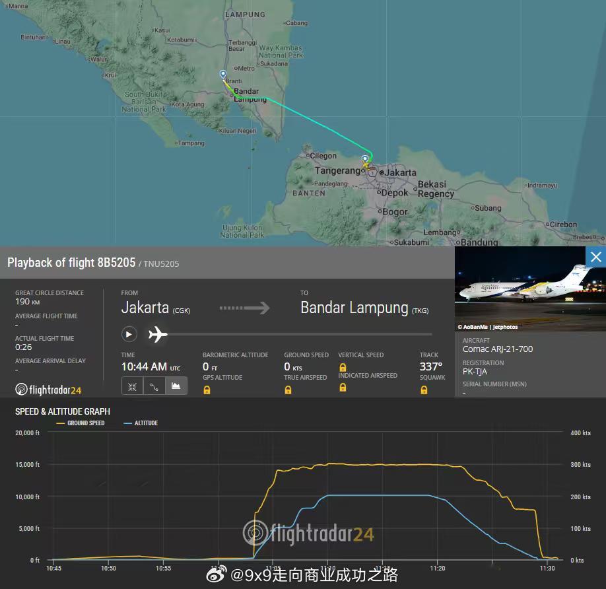Click the 337° track value

pos(431,366)
